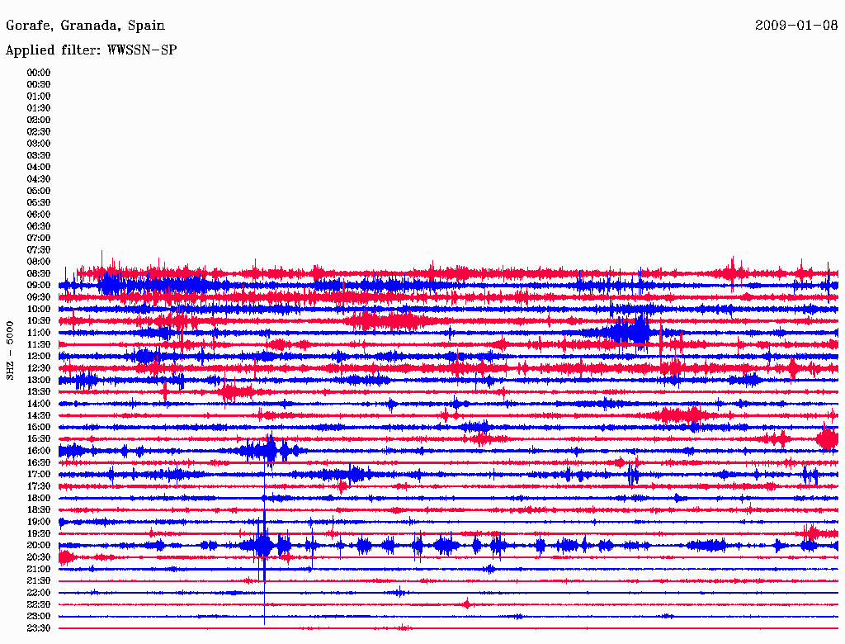Screen dimensions: 845x644
Task: Select the 23:00 time label
Action: (x=38, y=616)
